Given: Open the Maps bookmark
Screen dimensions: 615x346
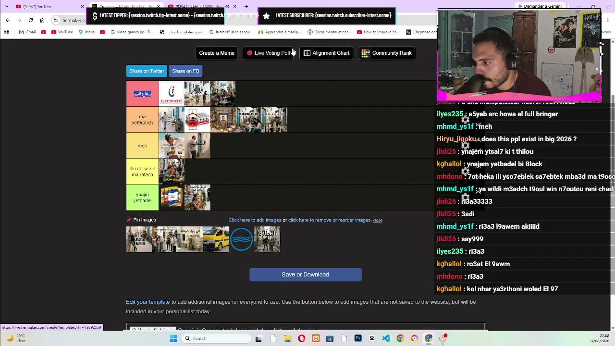Looking at the screenshot, I should [x=86, y=32].
